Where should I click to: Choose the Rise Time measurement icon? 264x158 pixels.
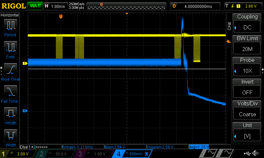click(x=10, y=71)
